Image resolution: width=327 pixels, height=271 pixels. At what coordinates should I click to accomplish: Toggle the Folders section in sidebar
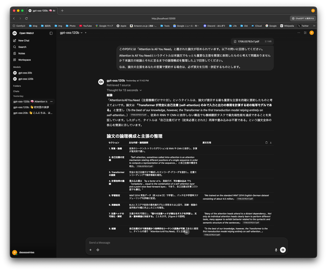pyautogui.click(x=17, y=86)
